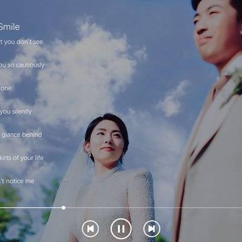This screenshot has height=242, width=242.
Task: Click the song title ending in Smile
Action: pyautogui.click(x=10, y=27)
